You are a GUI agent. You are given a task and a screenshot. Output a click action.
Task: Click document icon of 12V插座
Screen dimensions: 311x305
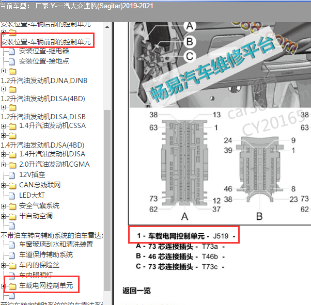point(12,175)
